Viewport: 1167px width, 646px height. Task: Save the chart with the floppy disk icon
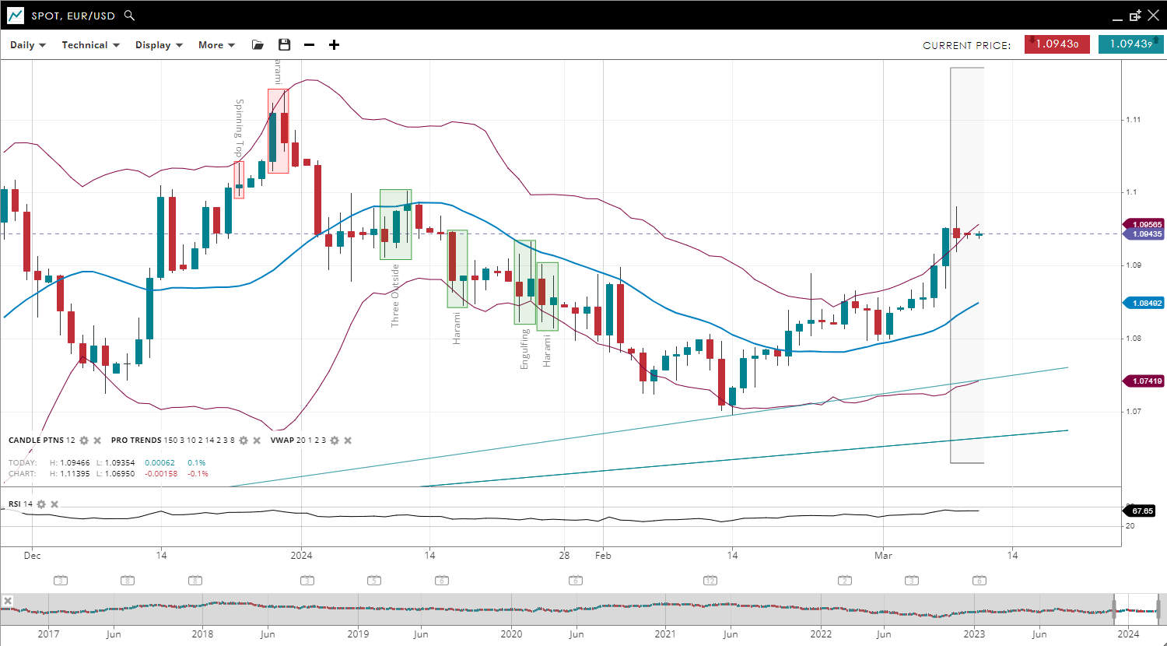[x=284, y=45]
